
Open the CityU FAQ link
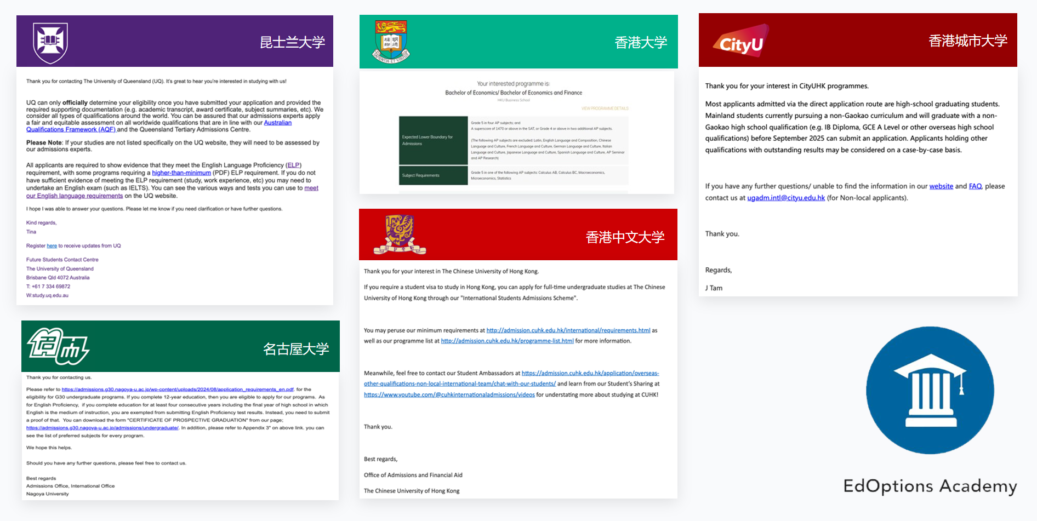975,186
